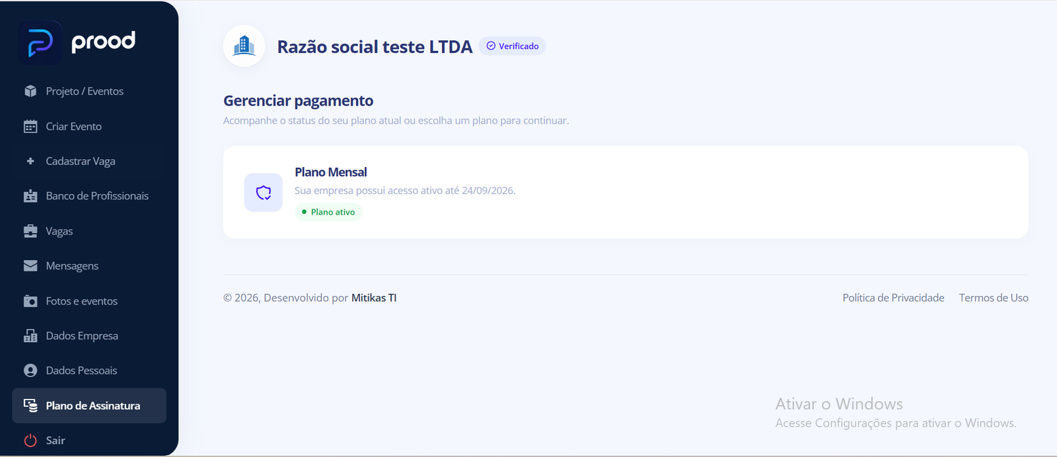
Task: Click the cube icon beside Projeto / Eventos
Action: point(30,91)
